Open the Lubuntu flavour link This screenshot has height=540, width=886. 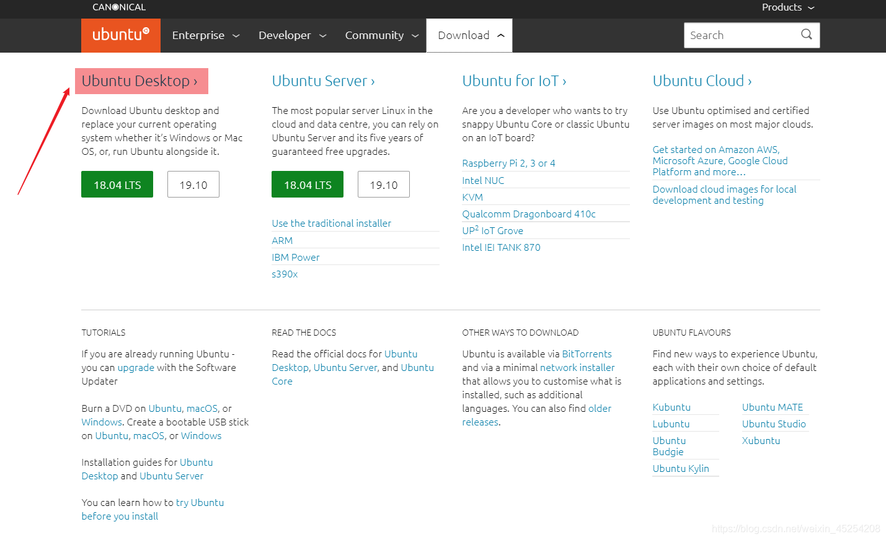(x=671, y=424)
